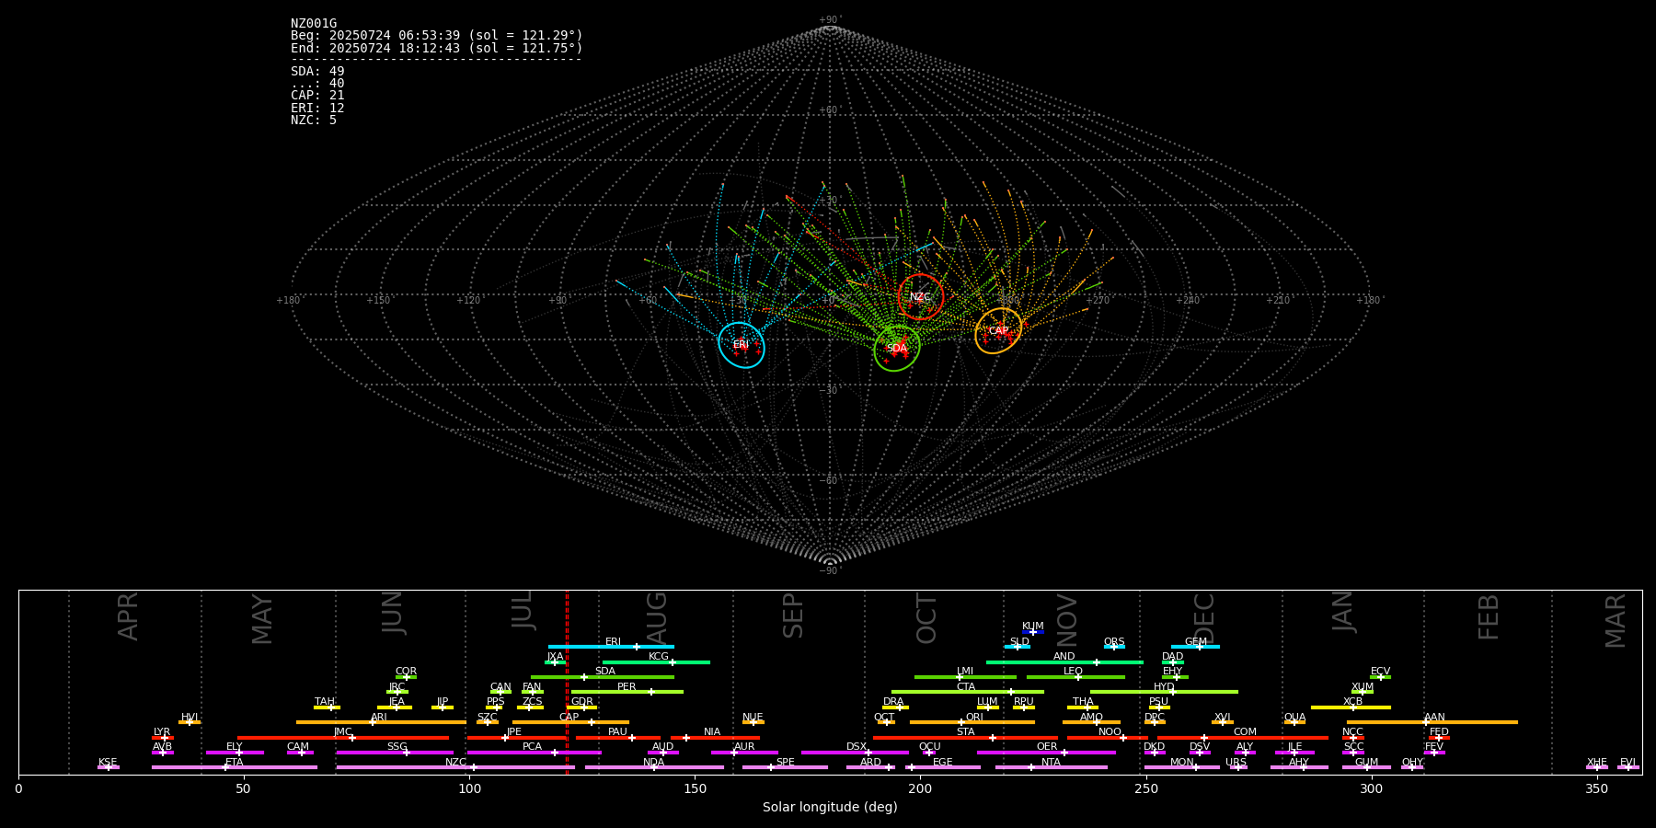Click the red NZC radiant circle

921,296
